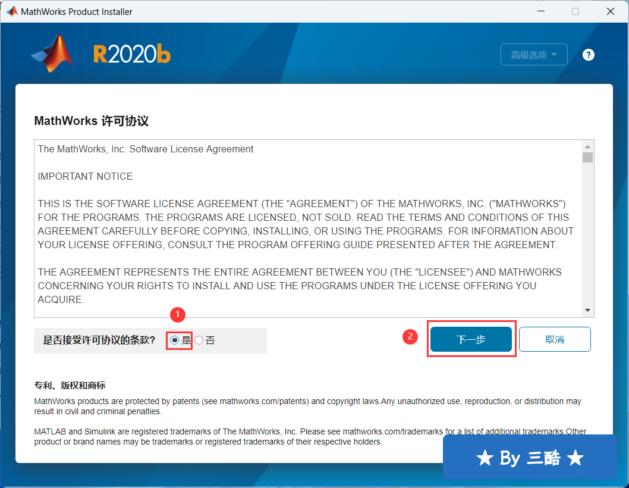Click the MathWorks 许可协议 heading
The width and height of the screenshot is (629, 488).
coord(92,121)
